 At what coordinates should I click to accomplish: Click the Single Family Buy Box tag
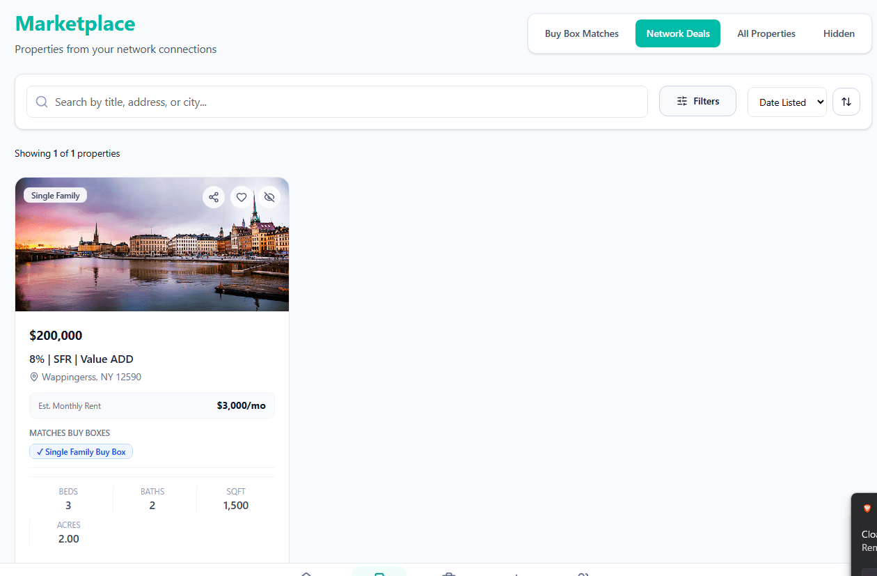coord(81,452)
